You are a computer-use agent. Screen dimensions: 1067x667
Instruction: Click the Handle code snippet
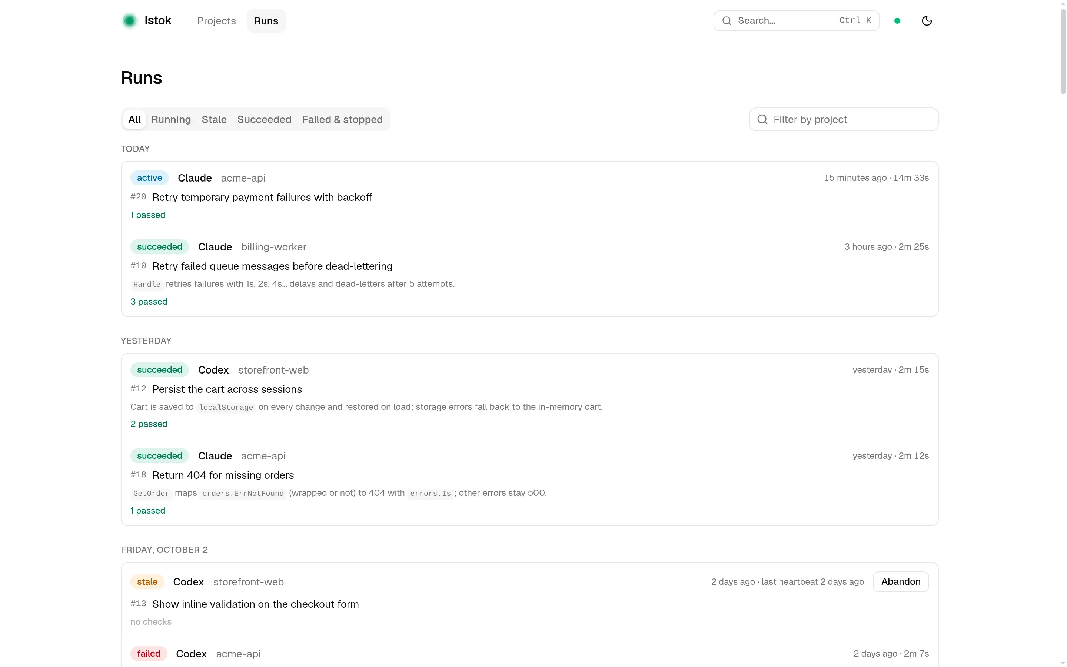tap(147, 285)
